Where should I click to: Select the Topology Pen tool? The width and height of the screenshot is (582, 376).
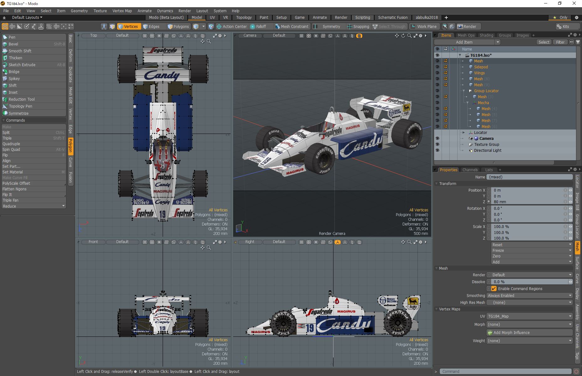(x=34, y=106)
